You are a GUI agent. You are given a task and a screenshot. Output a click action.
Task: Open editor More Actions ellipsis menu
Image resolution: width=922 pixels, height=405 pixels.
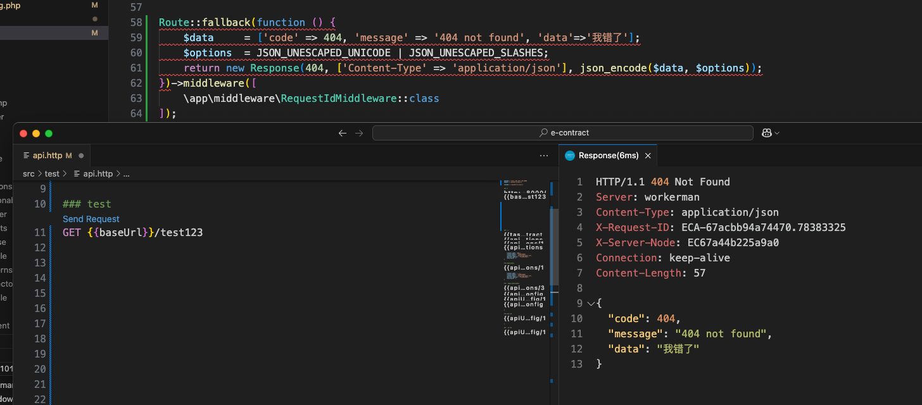(543, 155)
